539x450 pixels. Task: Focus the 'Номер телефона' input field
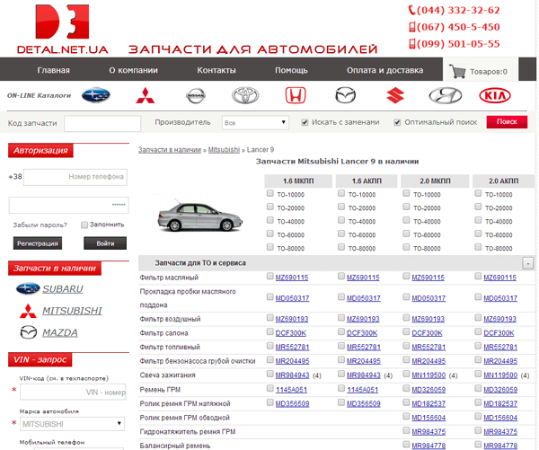pyautogui.click(x=75, y=177)
